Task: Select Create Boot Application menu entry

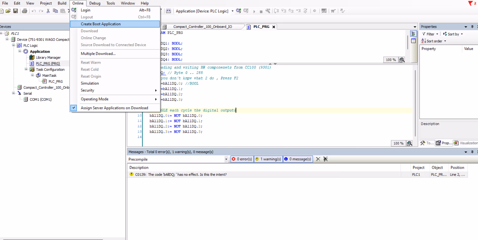Action: (115, 24)
